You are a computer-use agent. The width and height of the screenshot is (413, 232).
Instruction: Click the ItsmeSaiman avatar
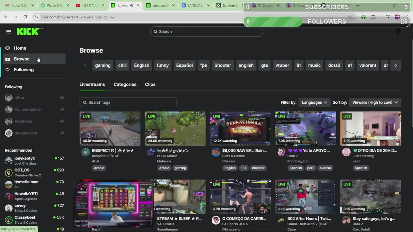[9, 184]
